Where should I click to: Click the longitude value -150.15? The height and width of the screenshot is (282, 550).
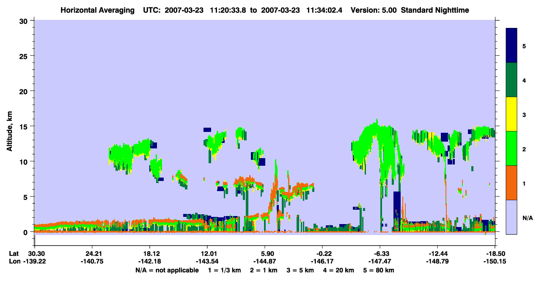(495, 262)
